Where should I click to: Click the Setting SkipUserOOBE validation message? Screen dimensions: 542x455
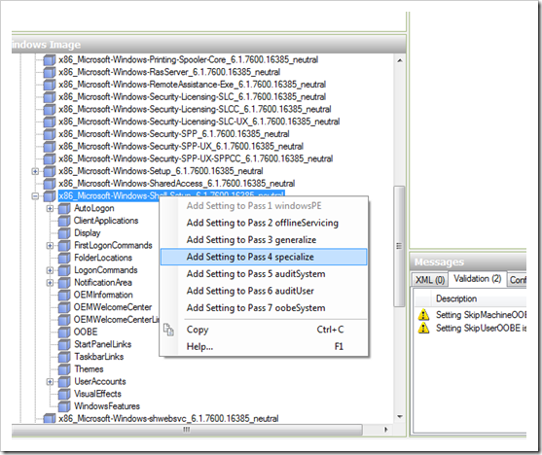pyautogui.click(x=481, y=328)
